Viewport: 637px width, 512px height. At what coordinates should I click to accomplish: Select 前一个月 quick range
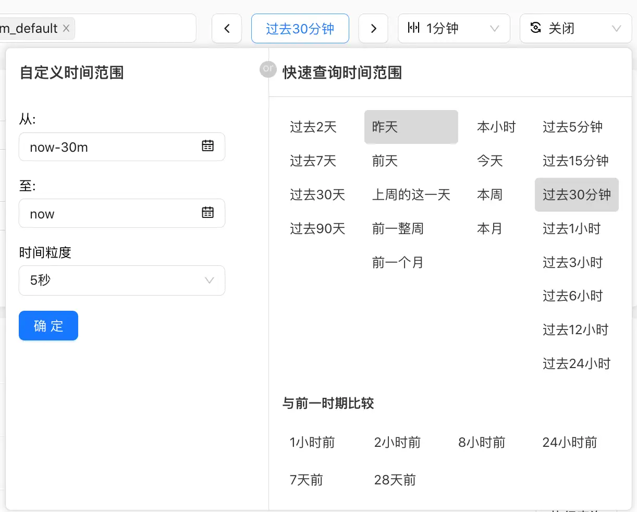[397, 262]
